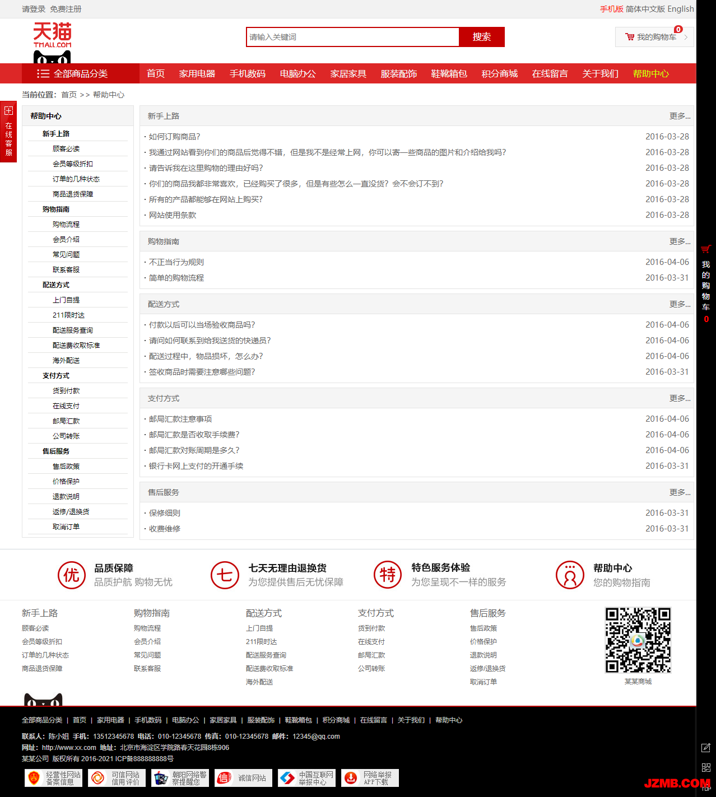
Task: Click the QR grid icon at bottom right
Action: 706,767
